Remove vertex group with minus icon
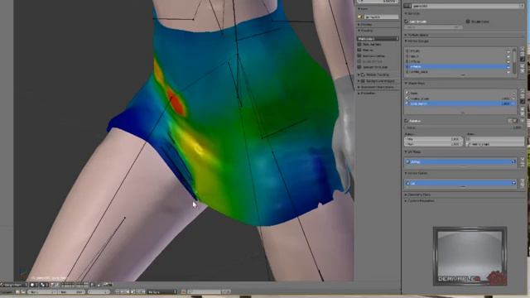This screenshot has width=530, height=298. coord(523,55)
